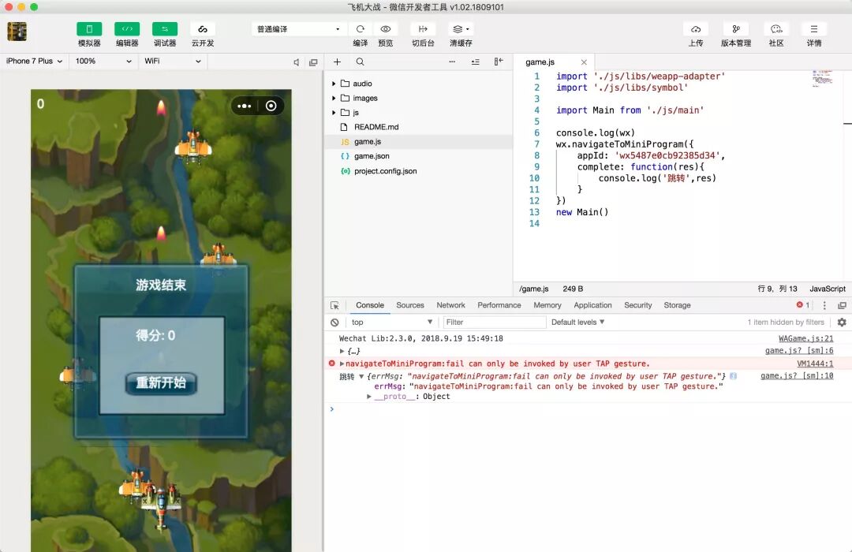Open the 100% zoom level dropdown
The height and width of the screenshot is (552, 852).
click(103, 62)
